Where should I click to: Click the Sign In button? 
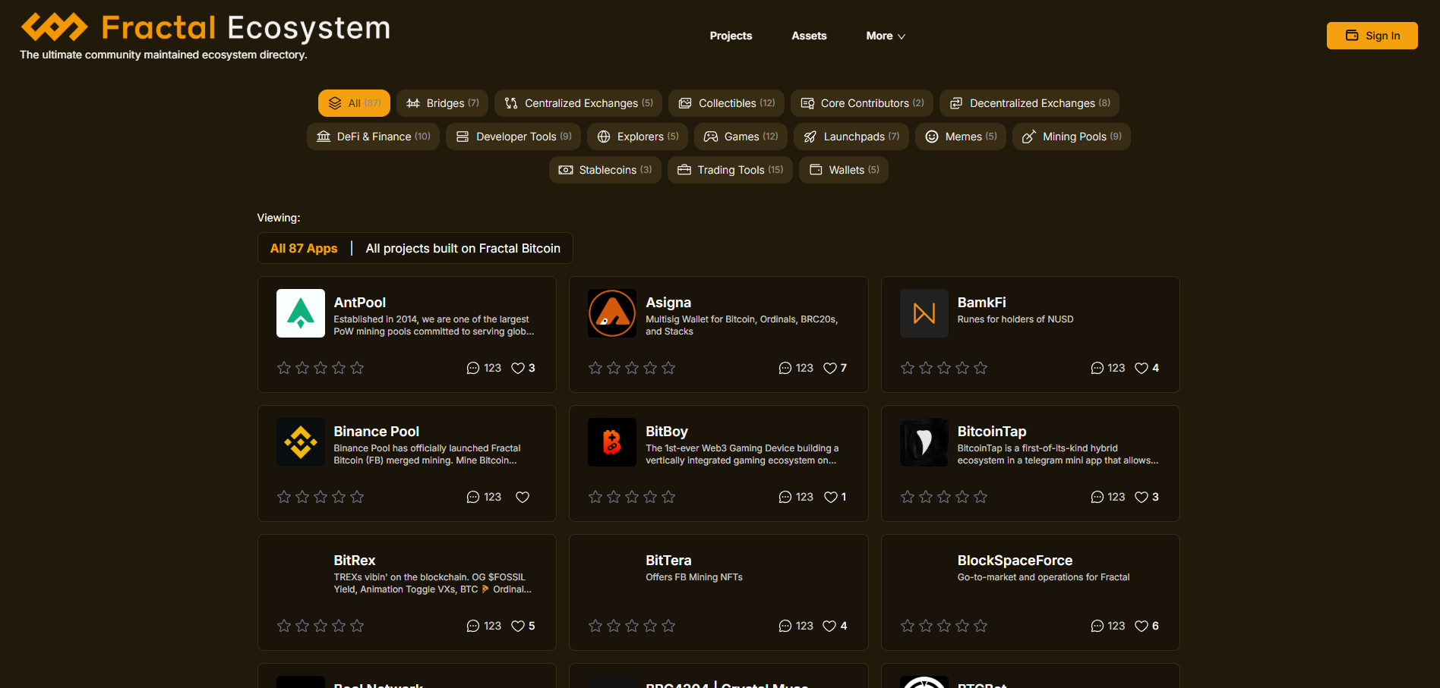[1372, 36]
